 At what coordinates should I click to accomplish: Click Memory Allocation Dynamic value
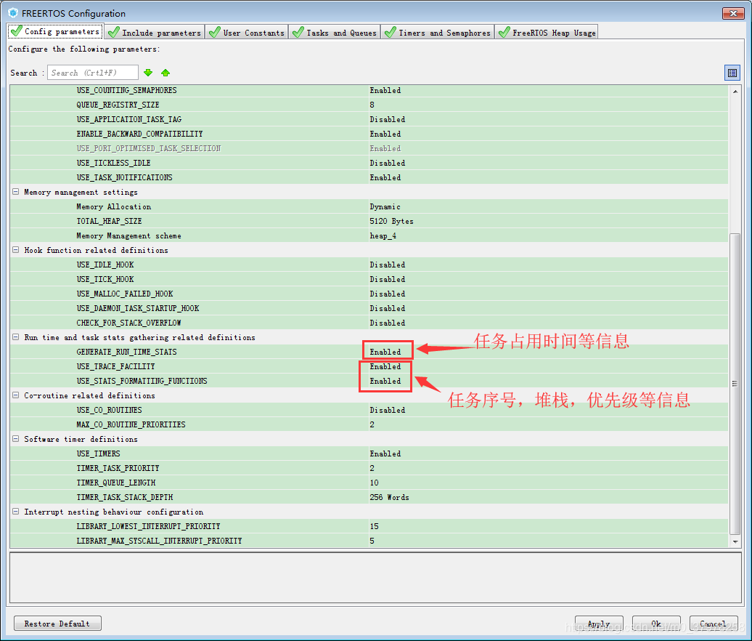point(385,206)
